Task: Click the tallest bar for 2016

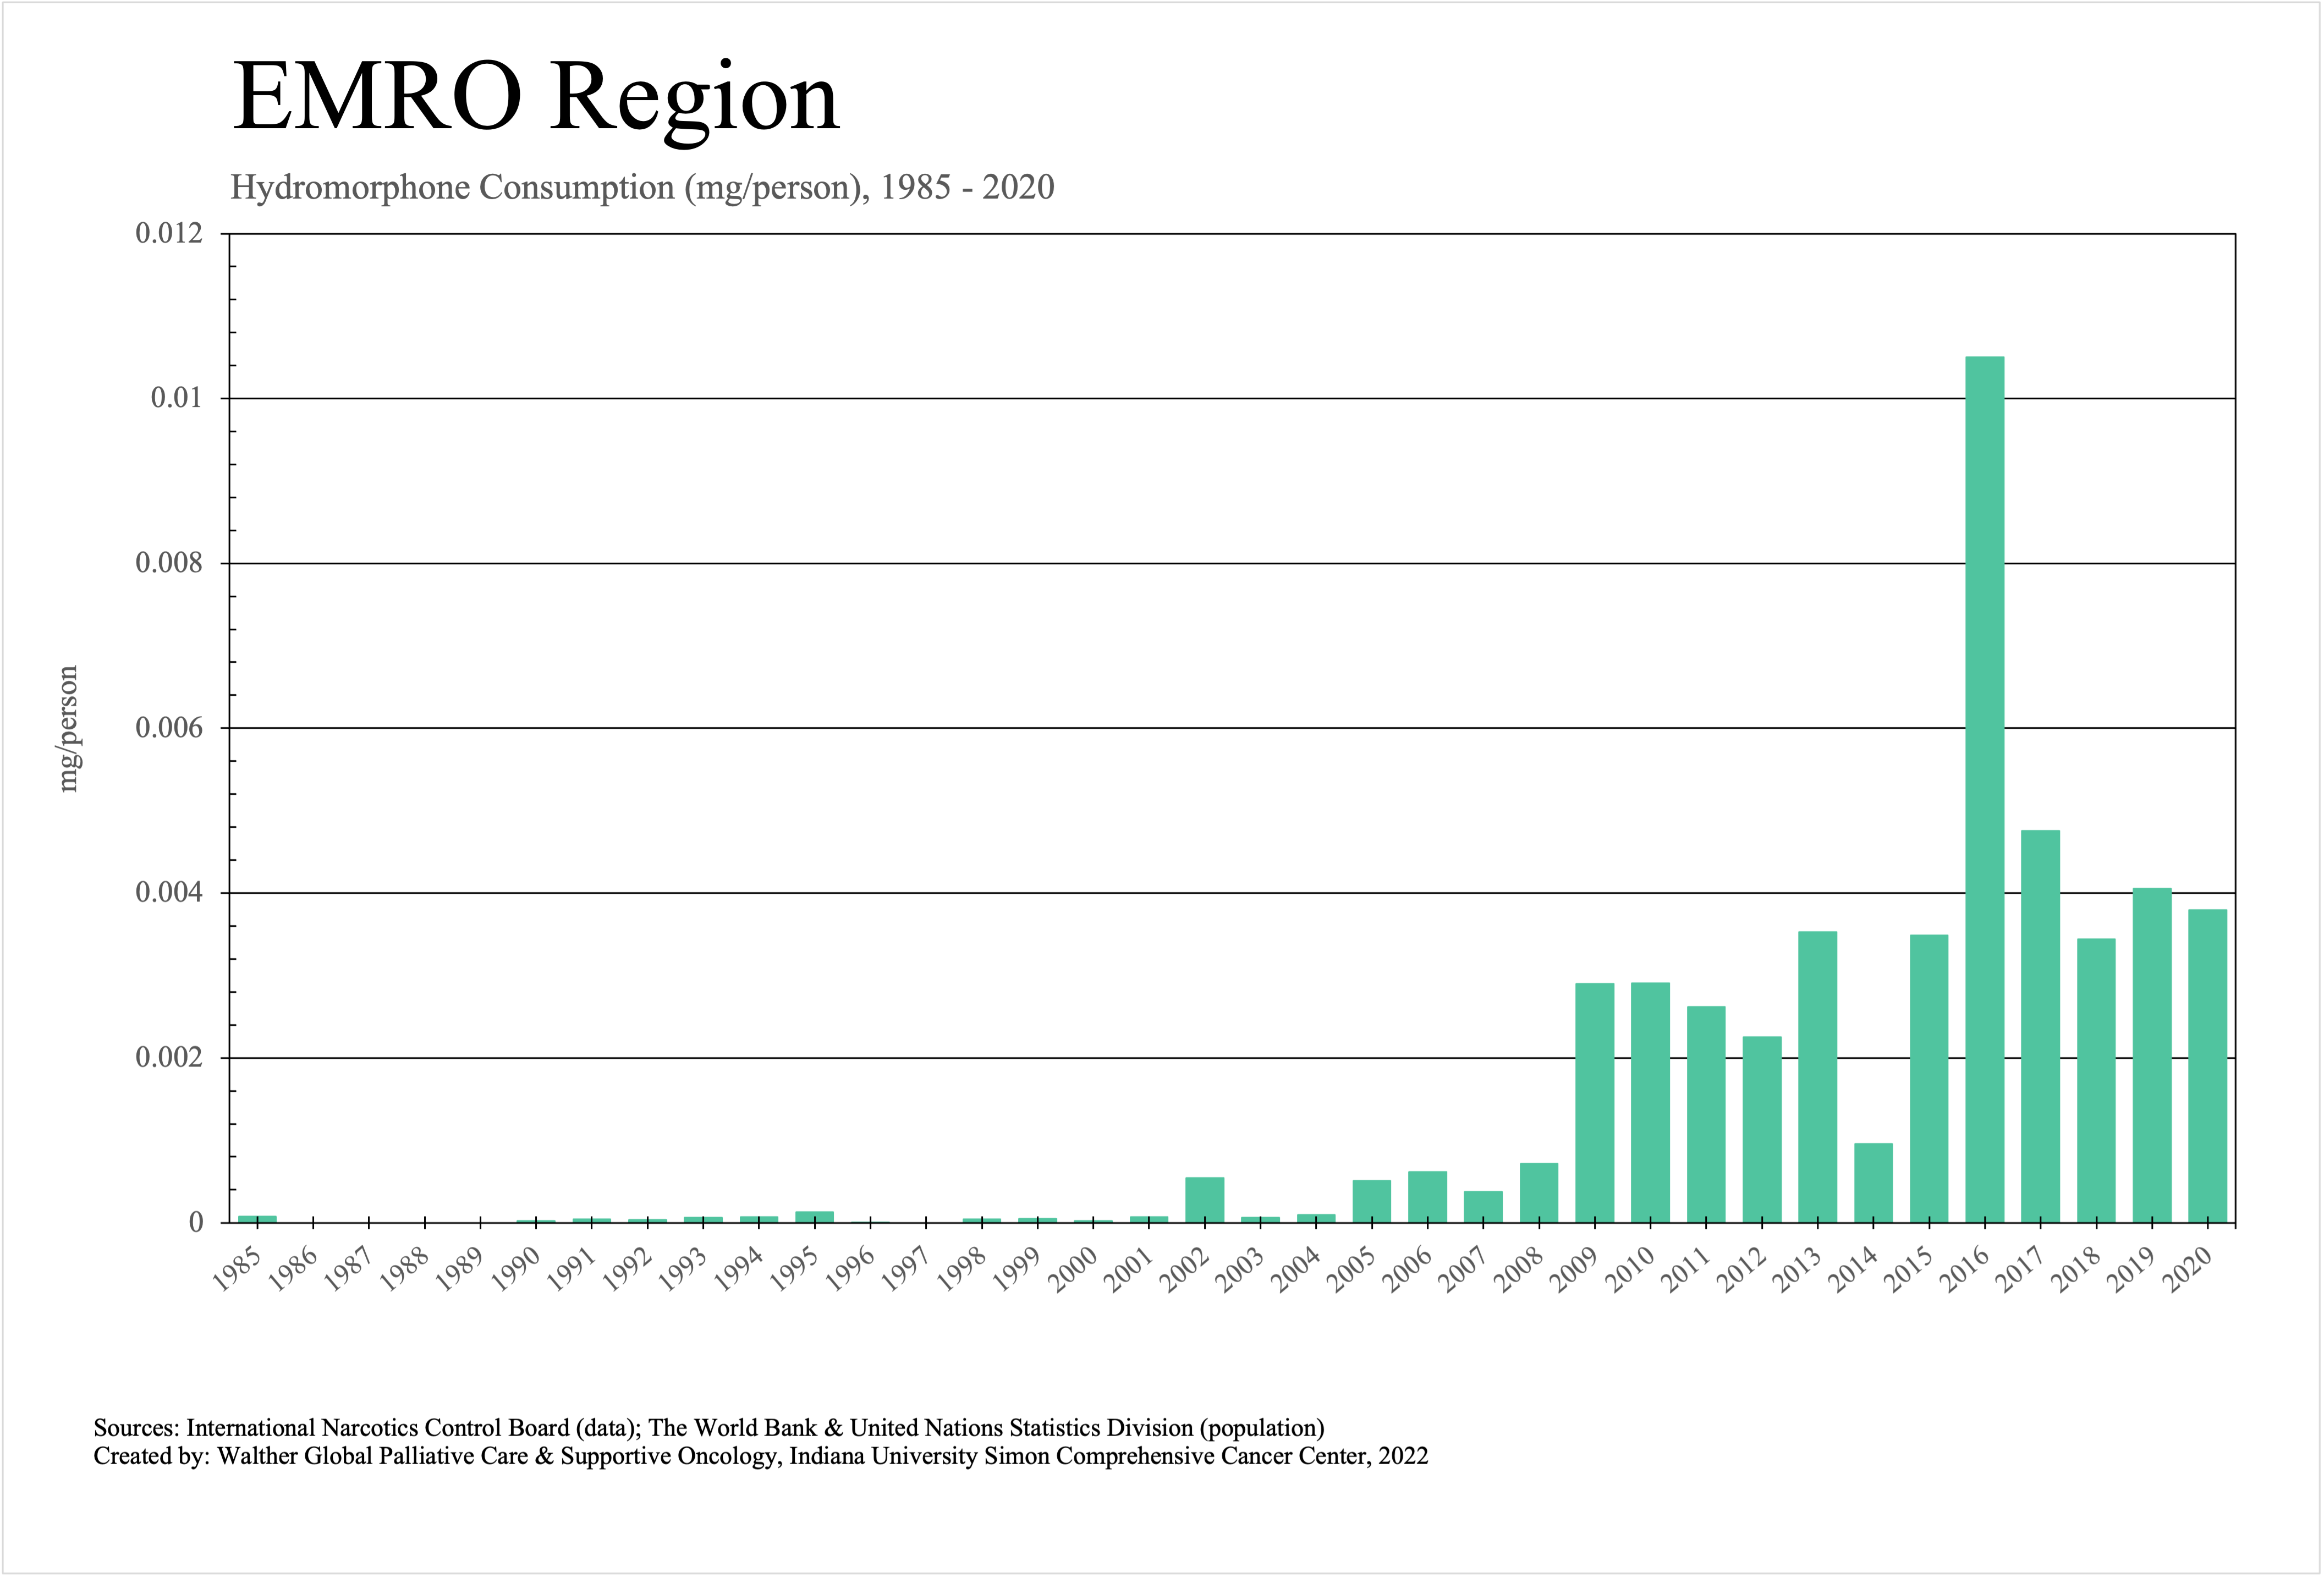Action: click(1984, 789)
